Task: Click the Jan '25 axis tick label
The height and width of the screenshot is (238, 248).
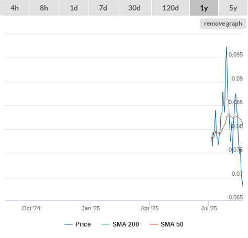Action: click(91, 208)
